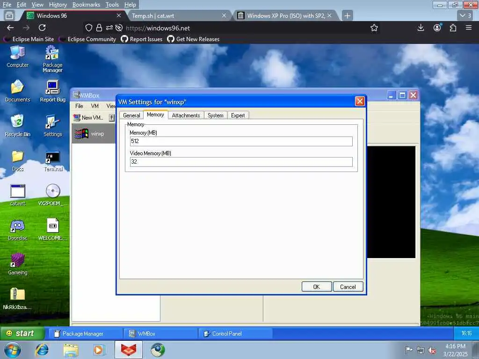Open the Gameing desktop shortcut
The width and height of the screenshot is (479, 359).
(17, 264)
